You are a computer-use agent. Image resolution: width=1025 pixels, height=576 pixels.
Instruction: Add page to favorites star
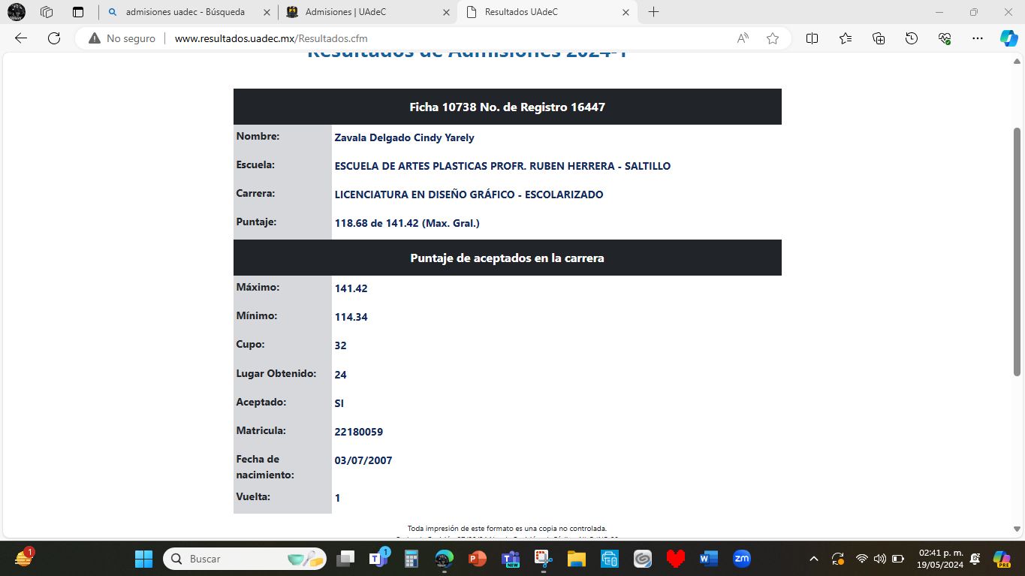[x=773, y=38]
